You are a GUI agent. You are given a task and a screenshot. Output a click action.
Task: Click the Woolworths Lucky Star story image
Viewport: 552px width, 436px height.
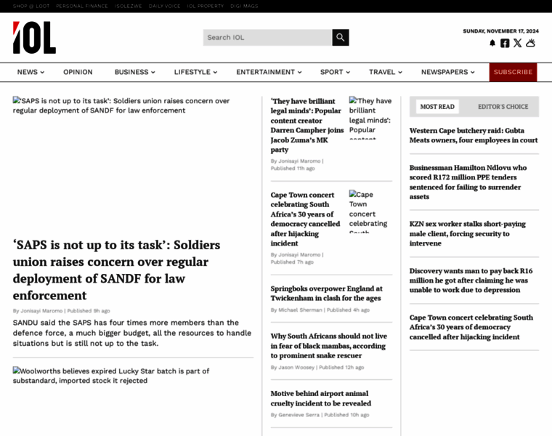(x=133, y=402)
